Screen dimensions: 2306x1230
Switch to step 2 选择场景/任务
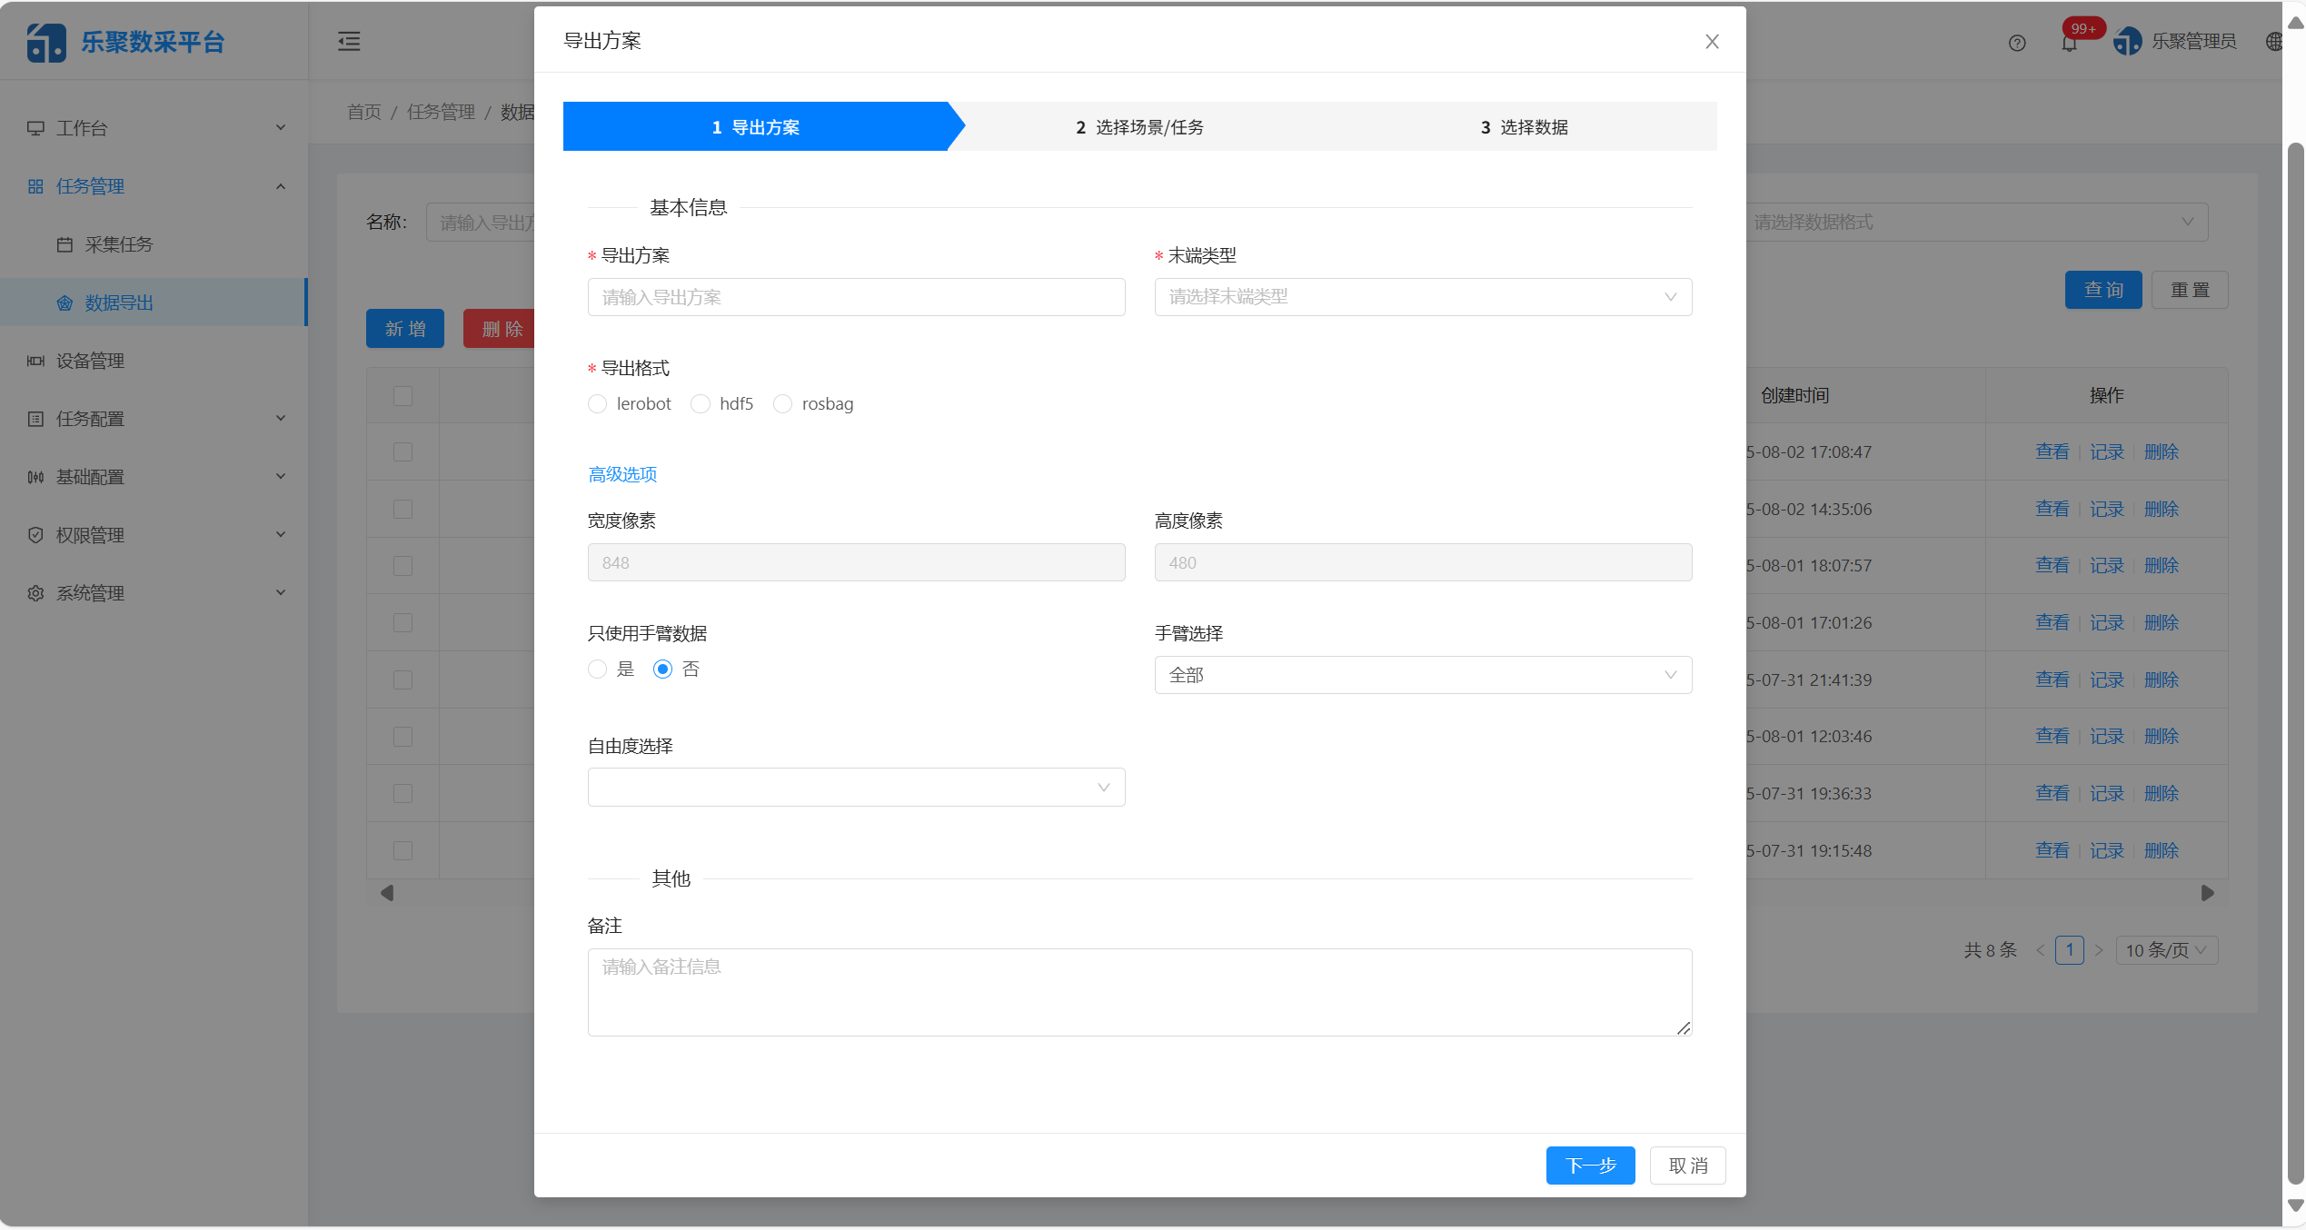[1138, 126]
